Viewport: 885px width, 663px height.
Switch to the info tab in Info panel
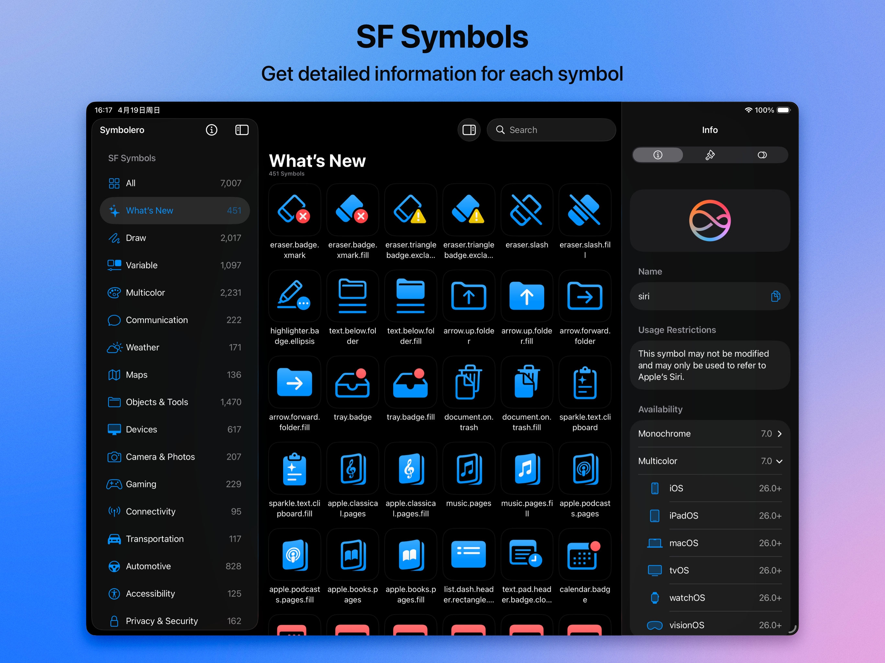(658, 155)
